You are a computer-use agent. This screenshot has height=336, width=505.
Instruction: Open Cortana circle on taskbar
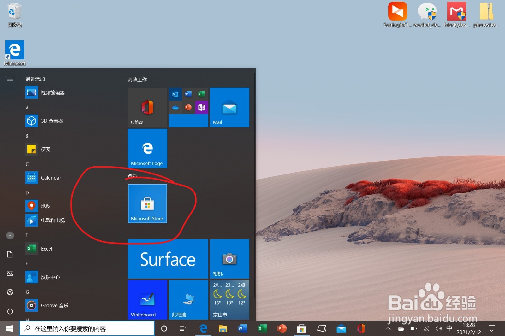pos(164,328)
